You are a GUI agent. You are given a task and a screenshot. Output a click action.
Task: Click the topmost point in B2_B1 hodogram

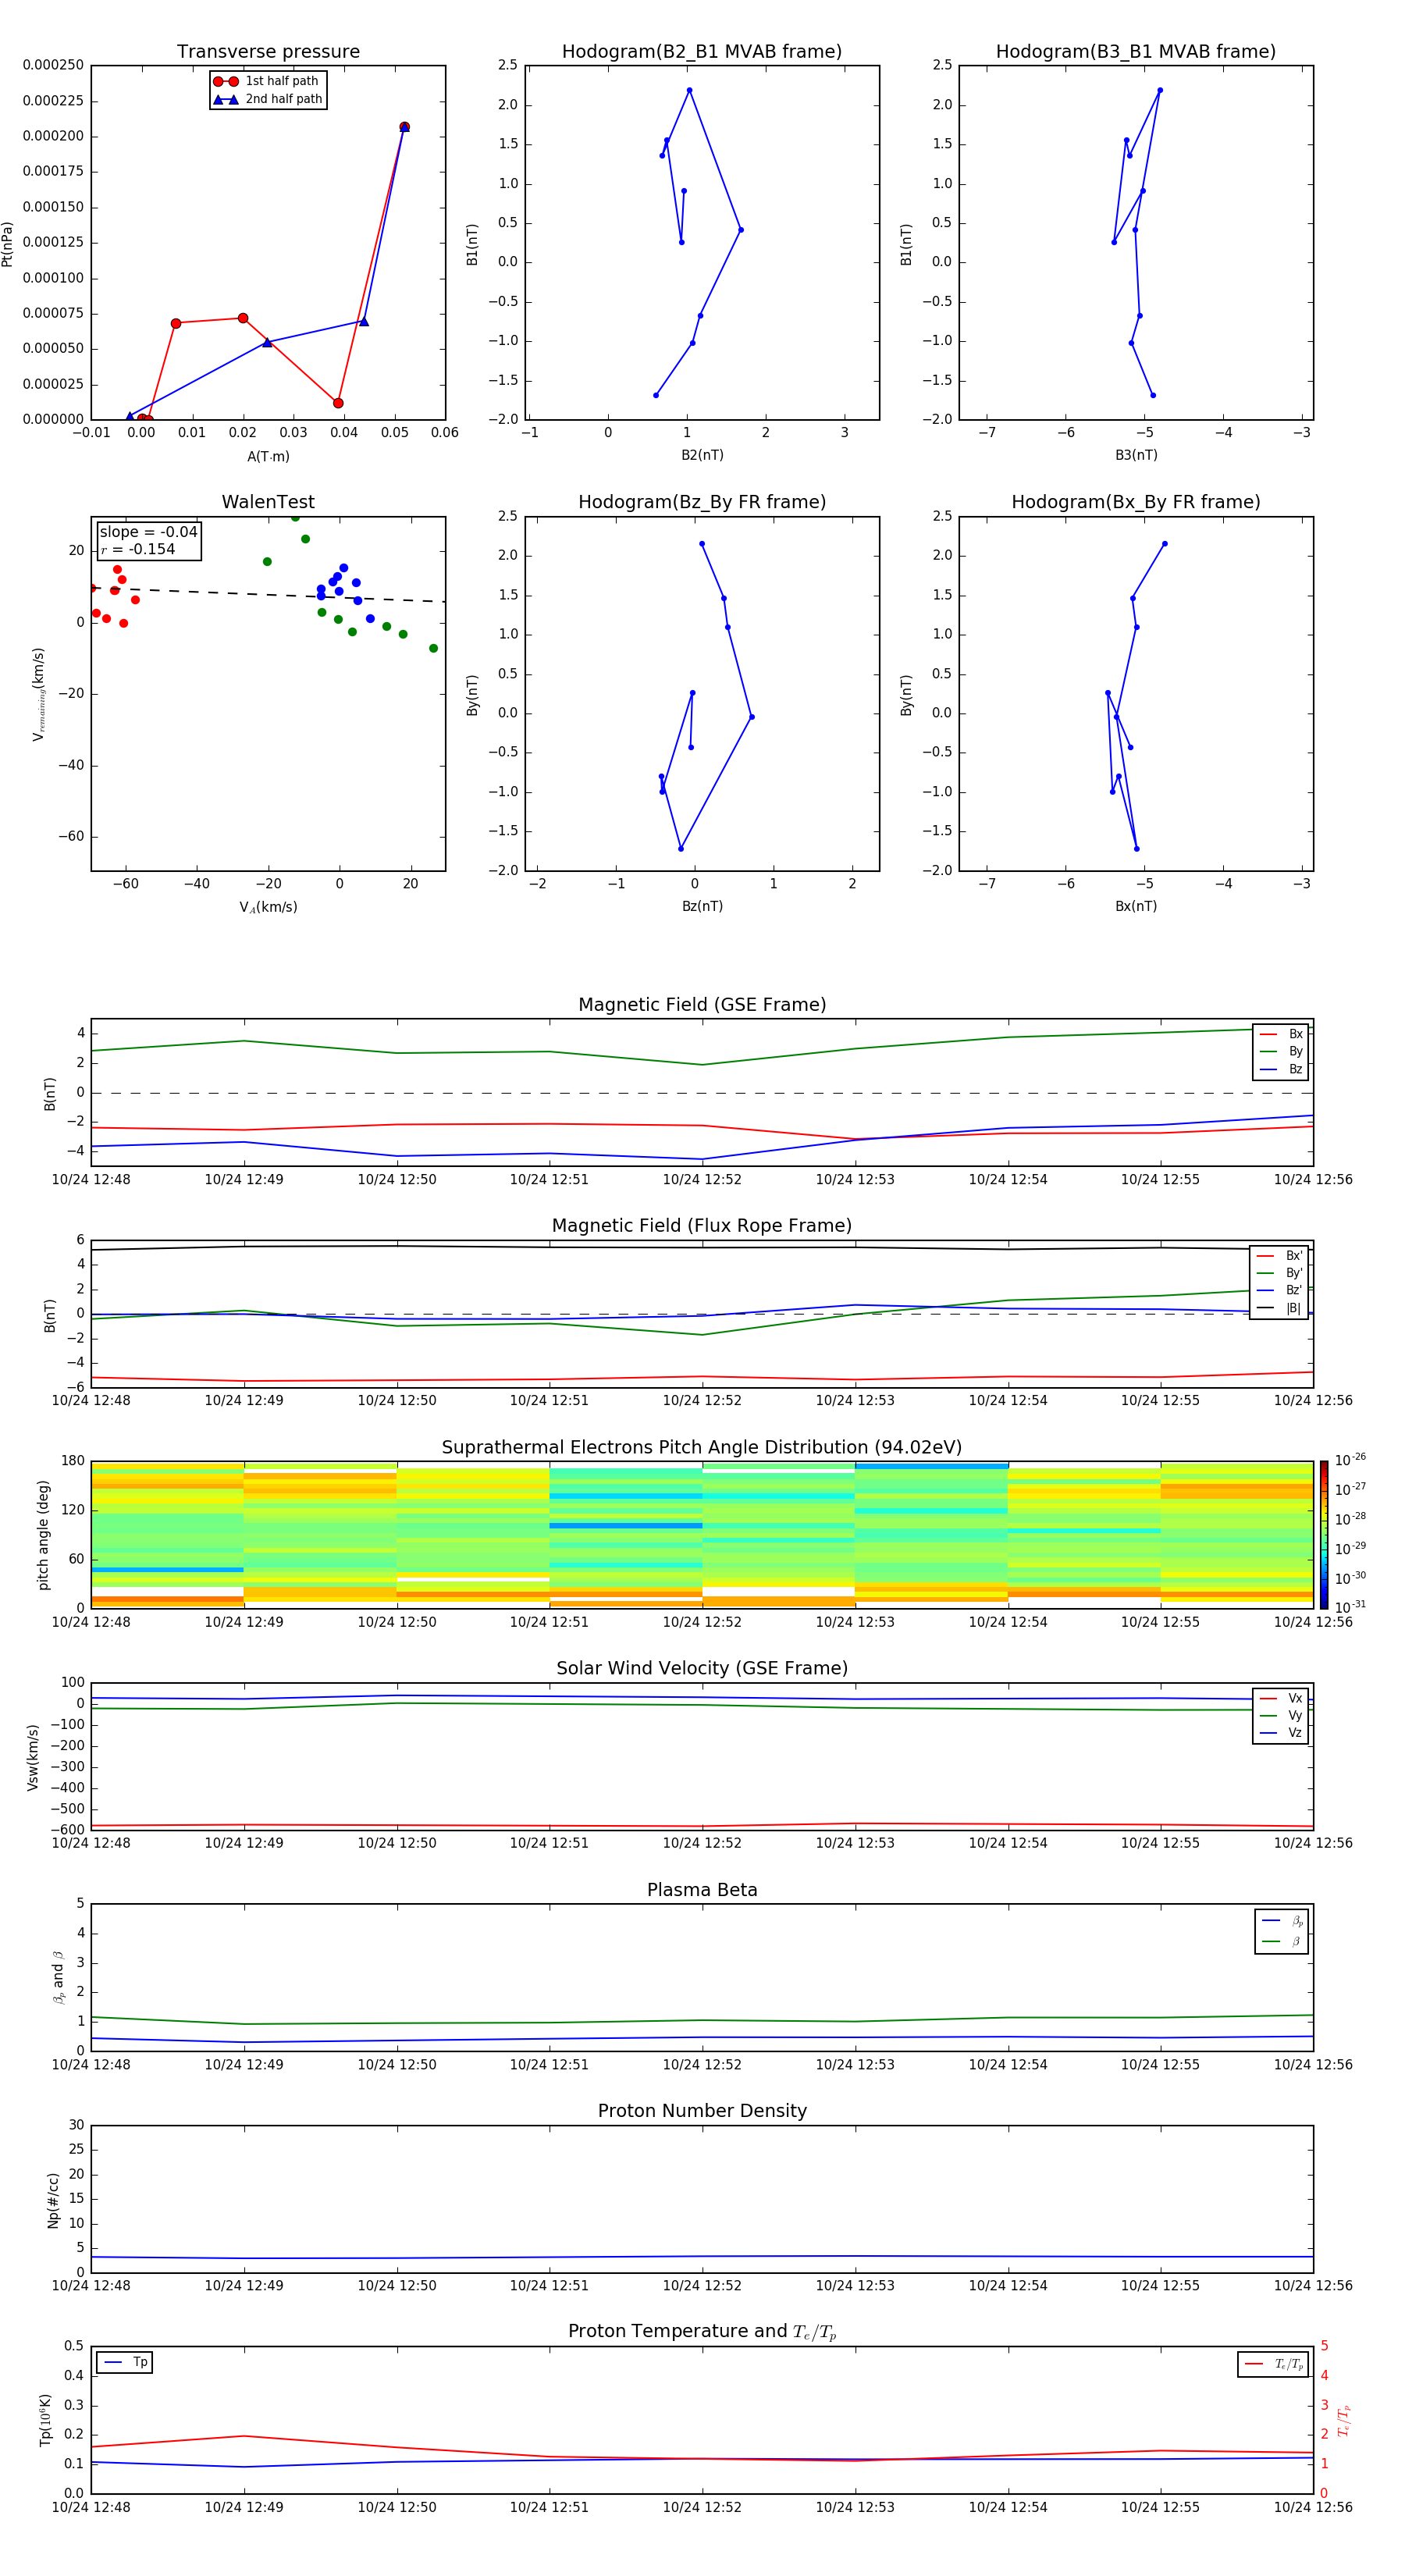click(x=689, y=90)
